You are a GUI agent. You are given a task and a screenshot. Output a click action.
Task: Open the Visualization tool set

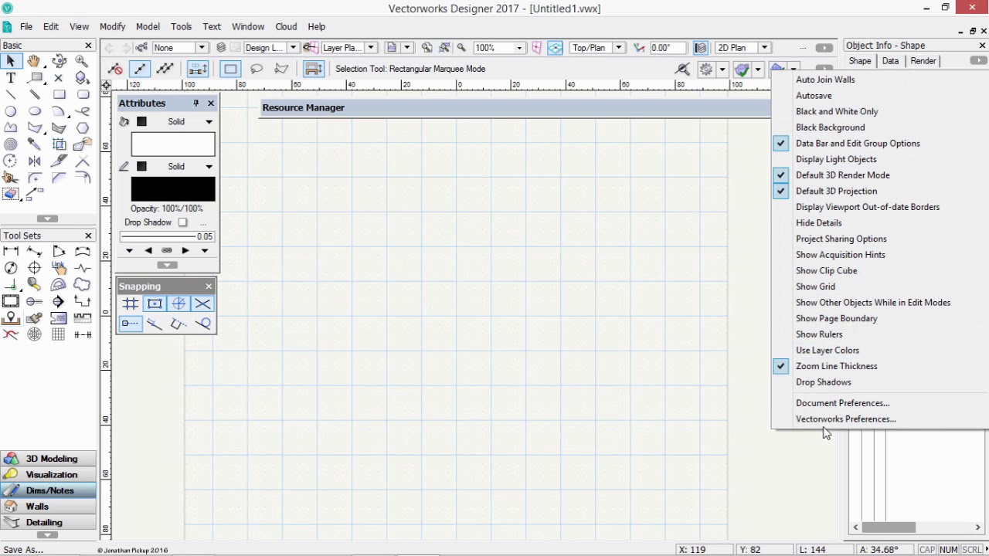coord(49,475)
